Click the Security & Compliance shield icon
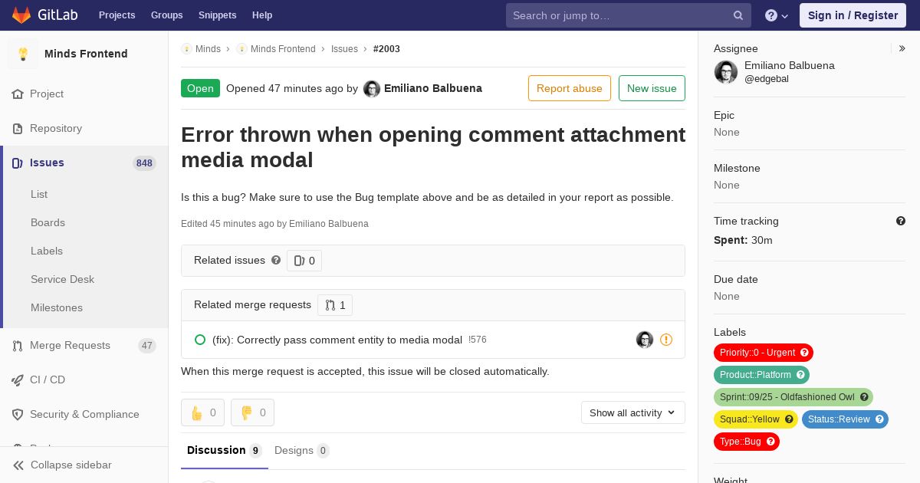Image resolution: width=920 pixels, height=483 pixels. tap(18, 414)
